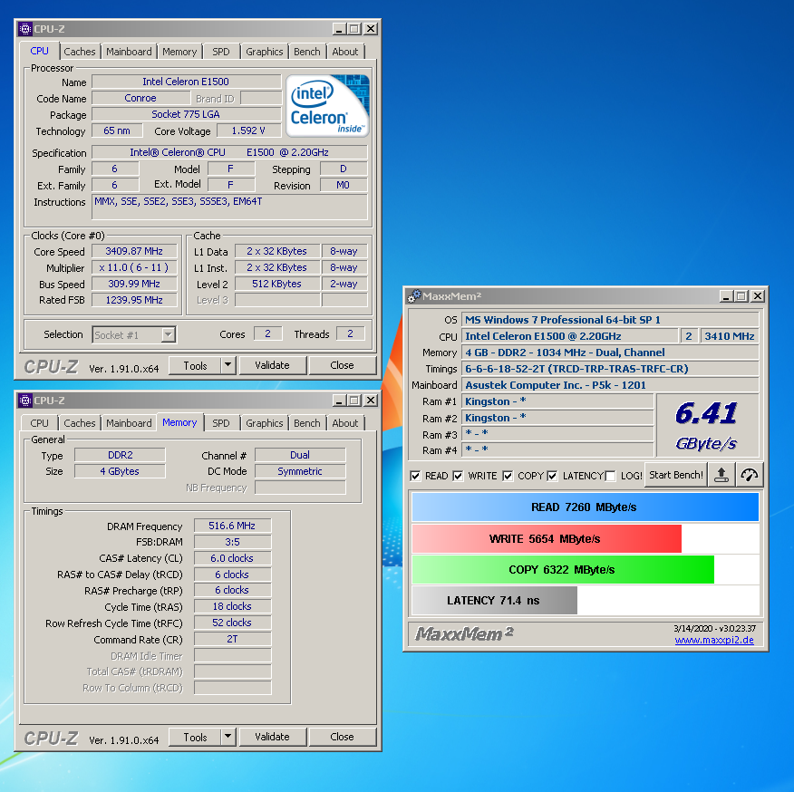The height and width of the screenshot is (792, 794).
Task: Click Validate button in bottom CPU-Z window
Action: point(273,737)
